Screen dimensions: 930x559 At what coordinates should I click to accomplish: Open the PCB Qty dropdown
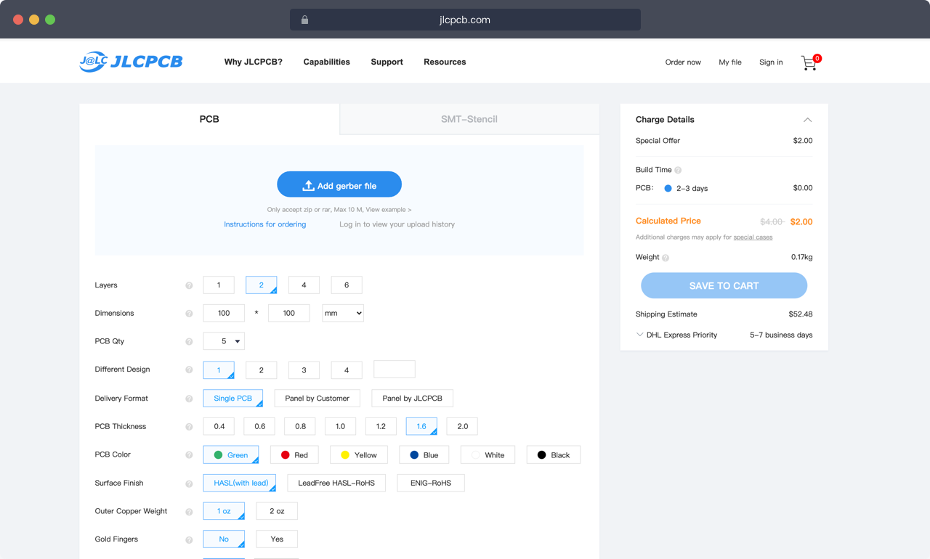(224, 341)
